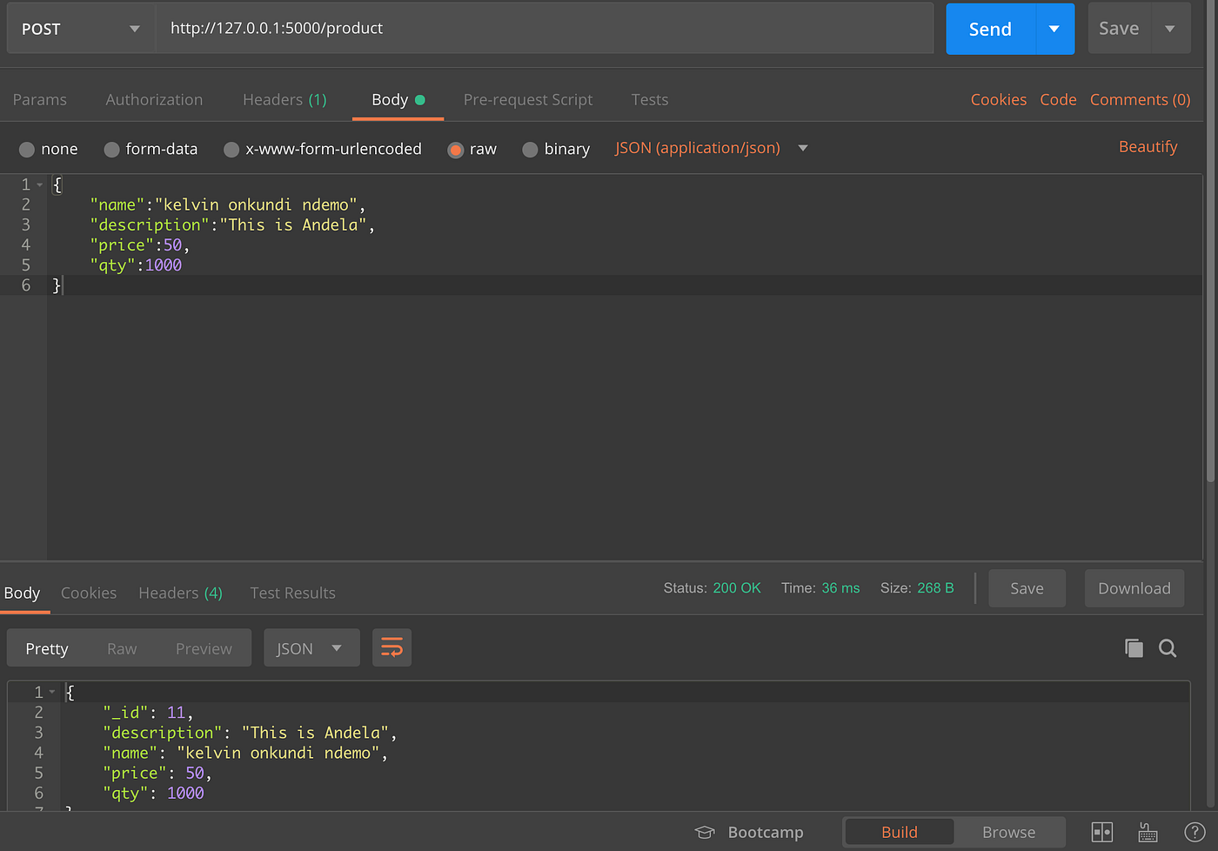The height and width of the screenshot is (851, 1218).
Task: Beautify the JSON request body
Action: click(x=1148, y=146)
